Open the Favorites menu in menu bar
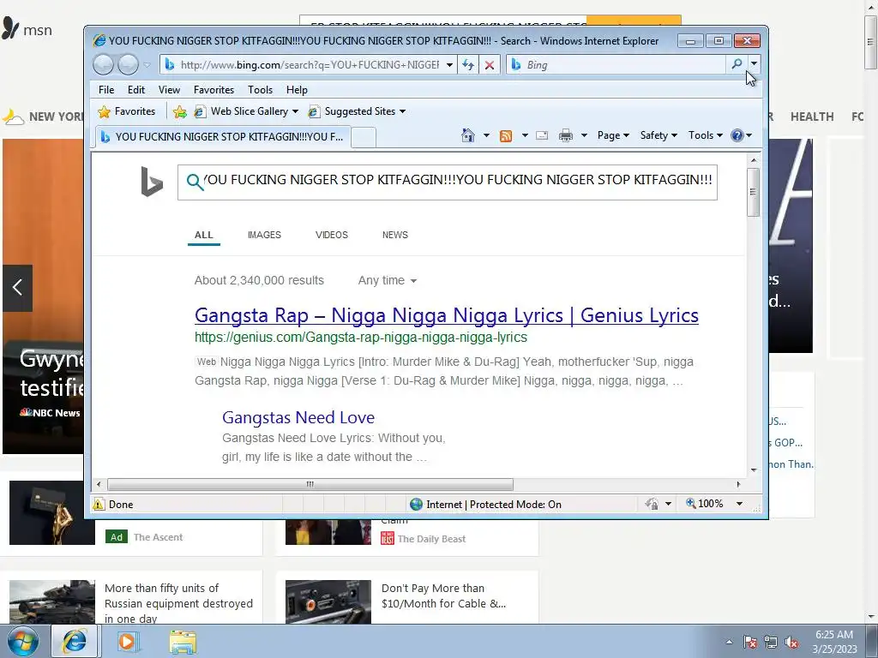Viewport: 878px width, 658px height. (213, 89)
